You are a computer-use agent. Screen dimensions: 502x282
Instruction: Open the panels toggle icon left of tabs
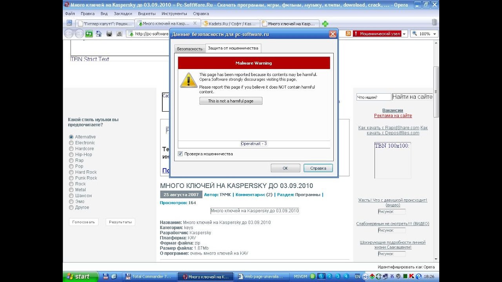69,23
